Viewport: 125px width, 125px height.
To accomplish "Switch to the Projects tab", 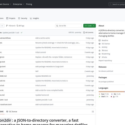I will 11,18.
